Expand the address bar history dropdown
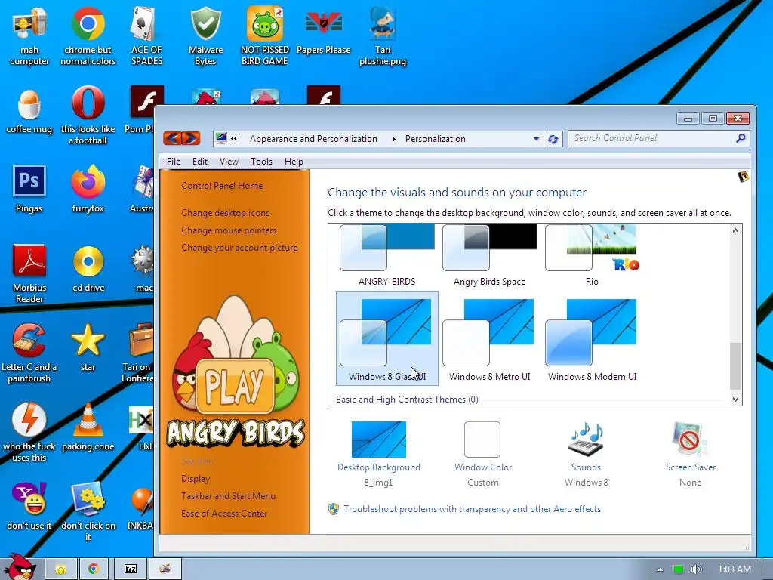773x580 pixels. tap(536, 139)
